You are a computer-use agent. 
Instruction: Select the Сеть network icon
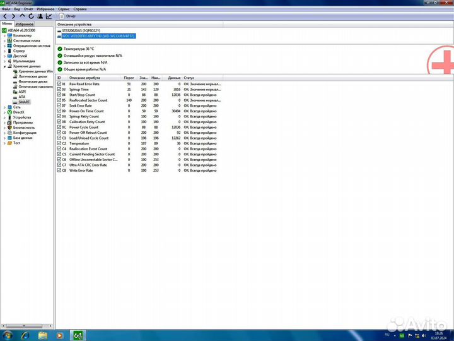pyautogui.click(x=9, y=107)
